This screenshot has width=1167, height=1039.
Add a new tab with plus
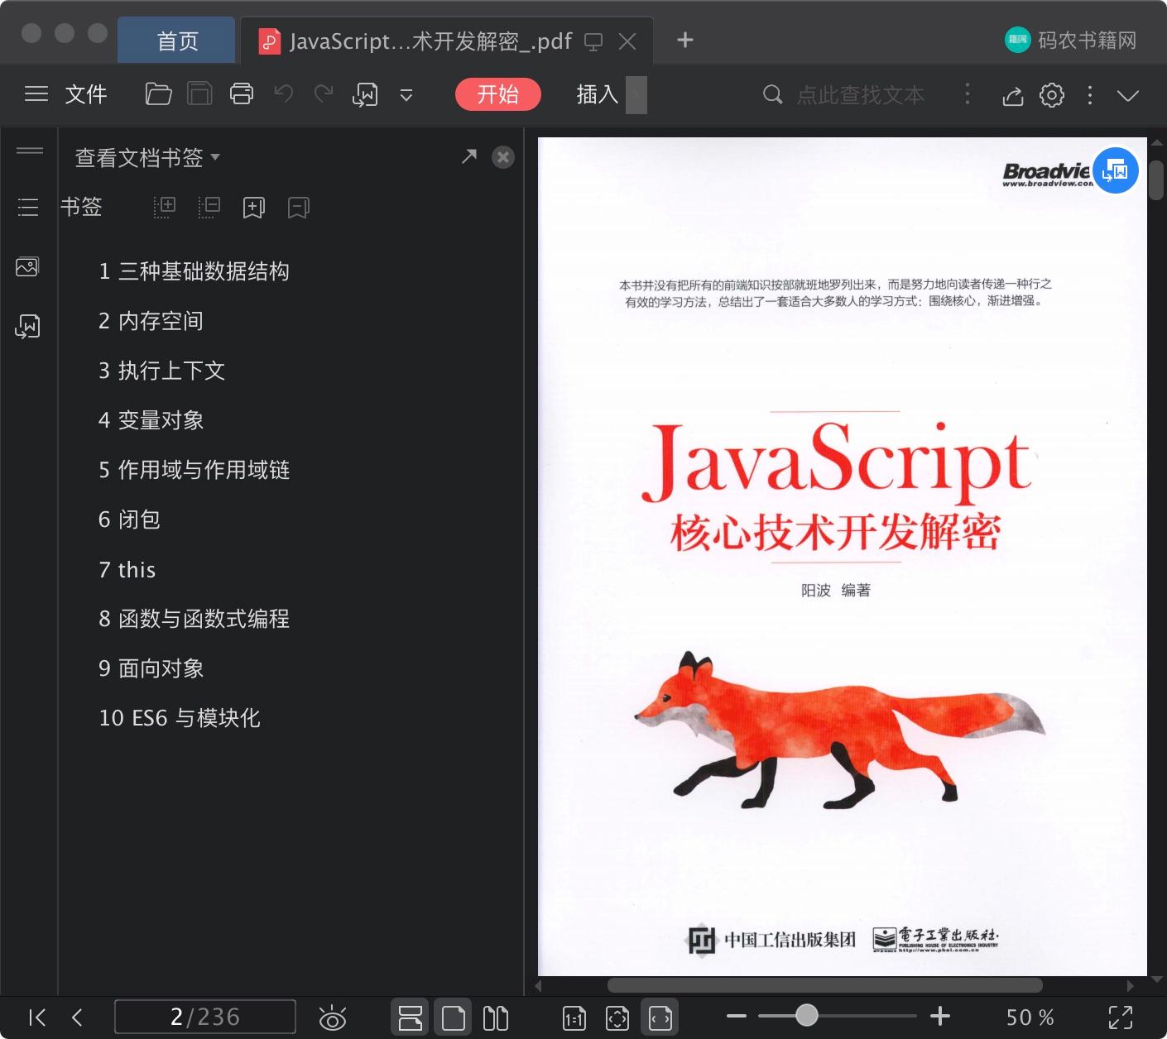click(x=685, y=40)
